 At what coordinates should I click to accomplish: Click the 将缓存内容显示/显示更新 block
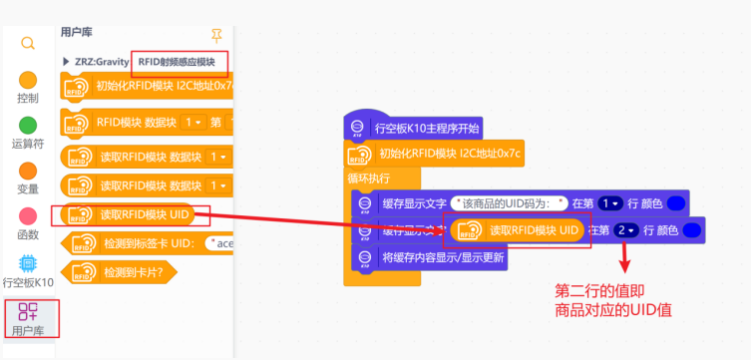[428, 257]
